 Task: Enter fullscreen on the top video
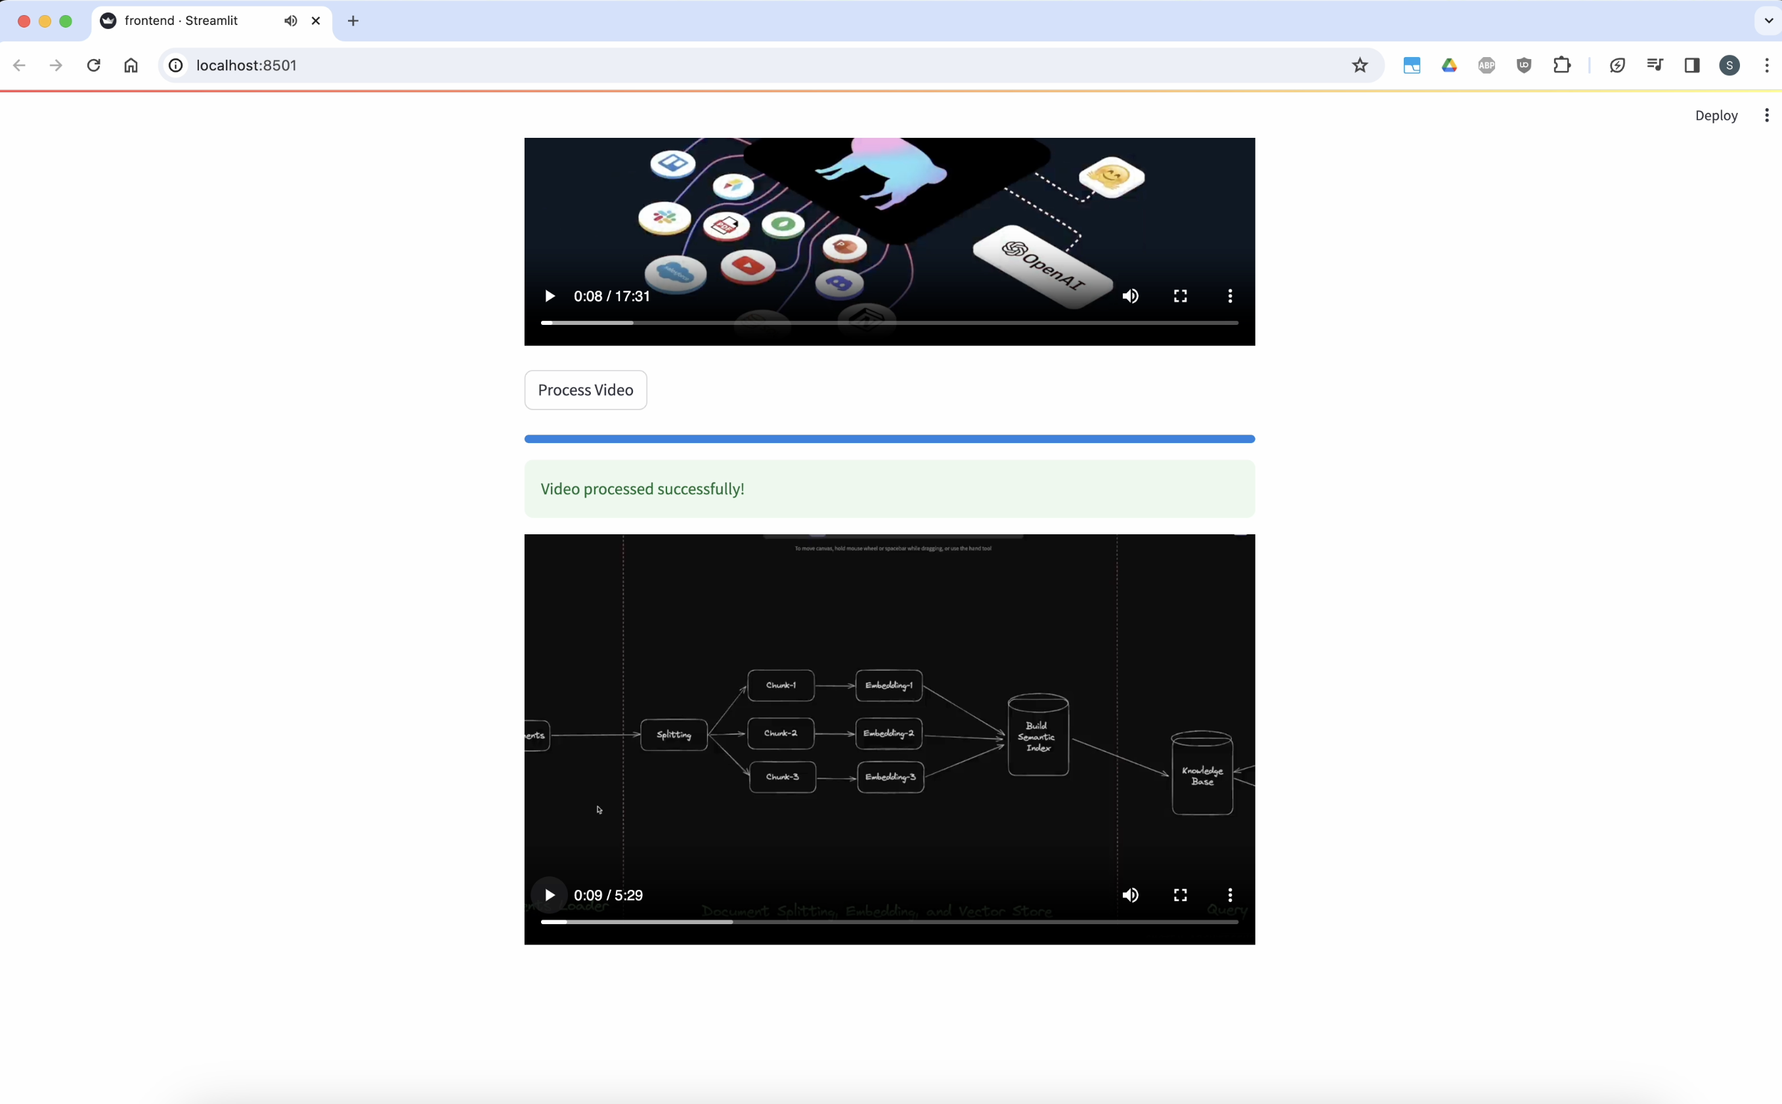[x=1180, y=296]
